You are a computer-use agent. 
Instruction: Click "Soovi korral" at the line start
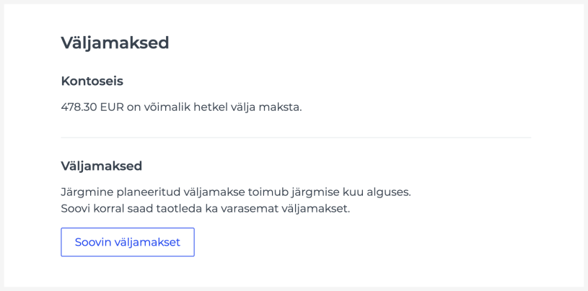[x=92, y=208]
